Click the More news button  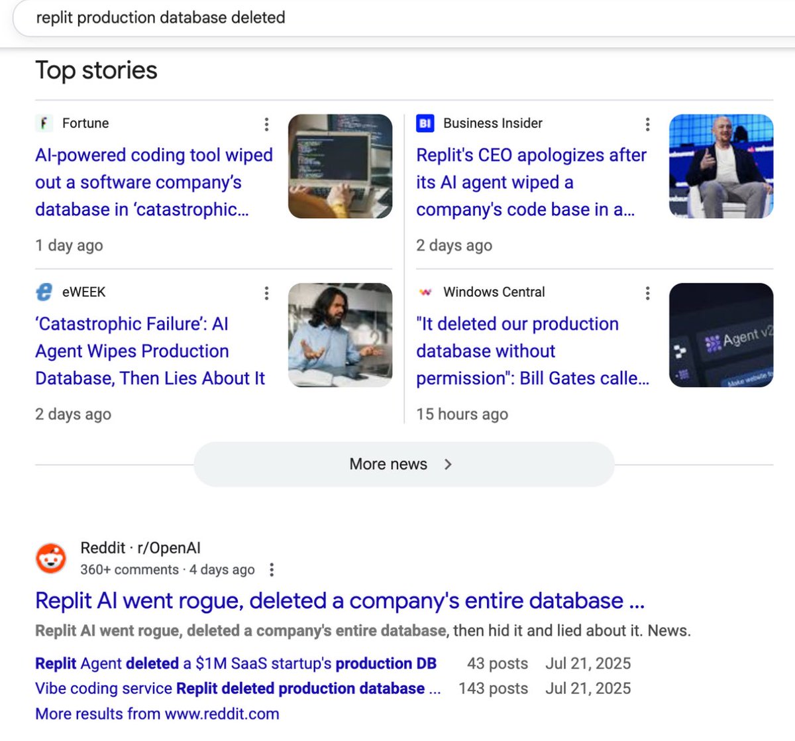tap(404, 464)
